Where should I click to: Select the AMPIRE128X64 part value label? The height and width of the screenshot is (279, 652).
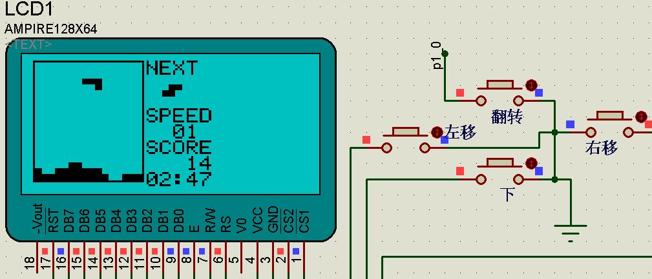click(x=51, y=29)
